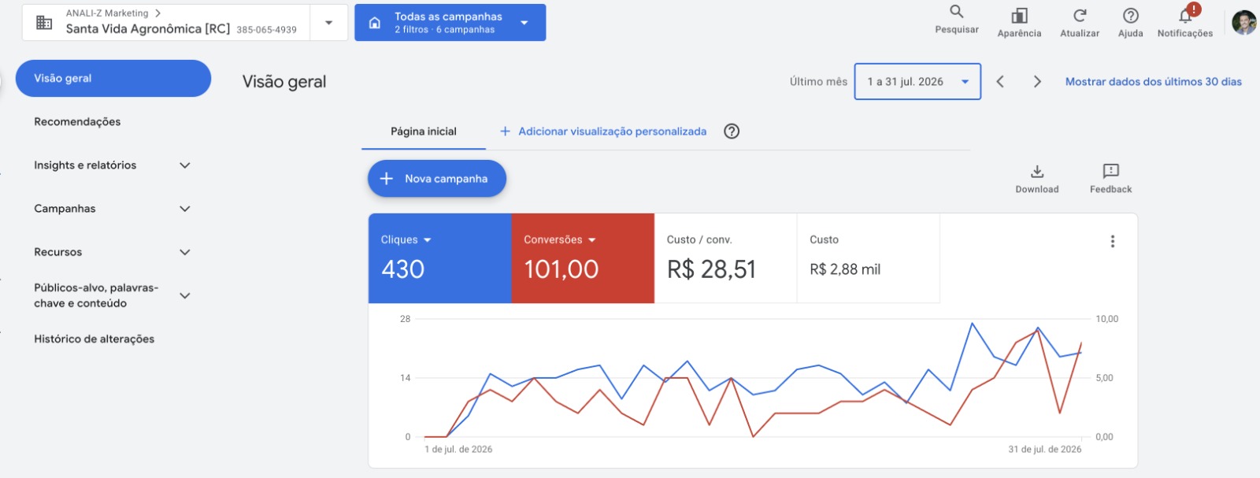Click Adicionar visualização personalizada
The height and width of the screenshot is (478, 1260).
[x=603, y=132]
